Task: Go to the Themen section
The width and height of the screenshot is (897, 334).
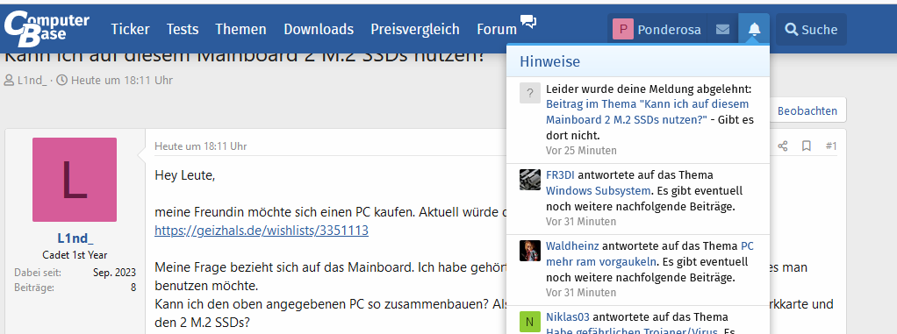Action: tap(240, 29)
